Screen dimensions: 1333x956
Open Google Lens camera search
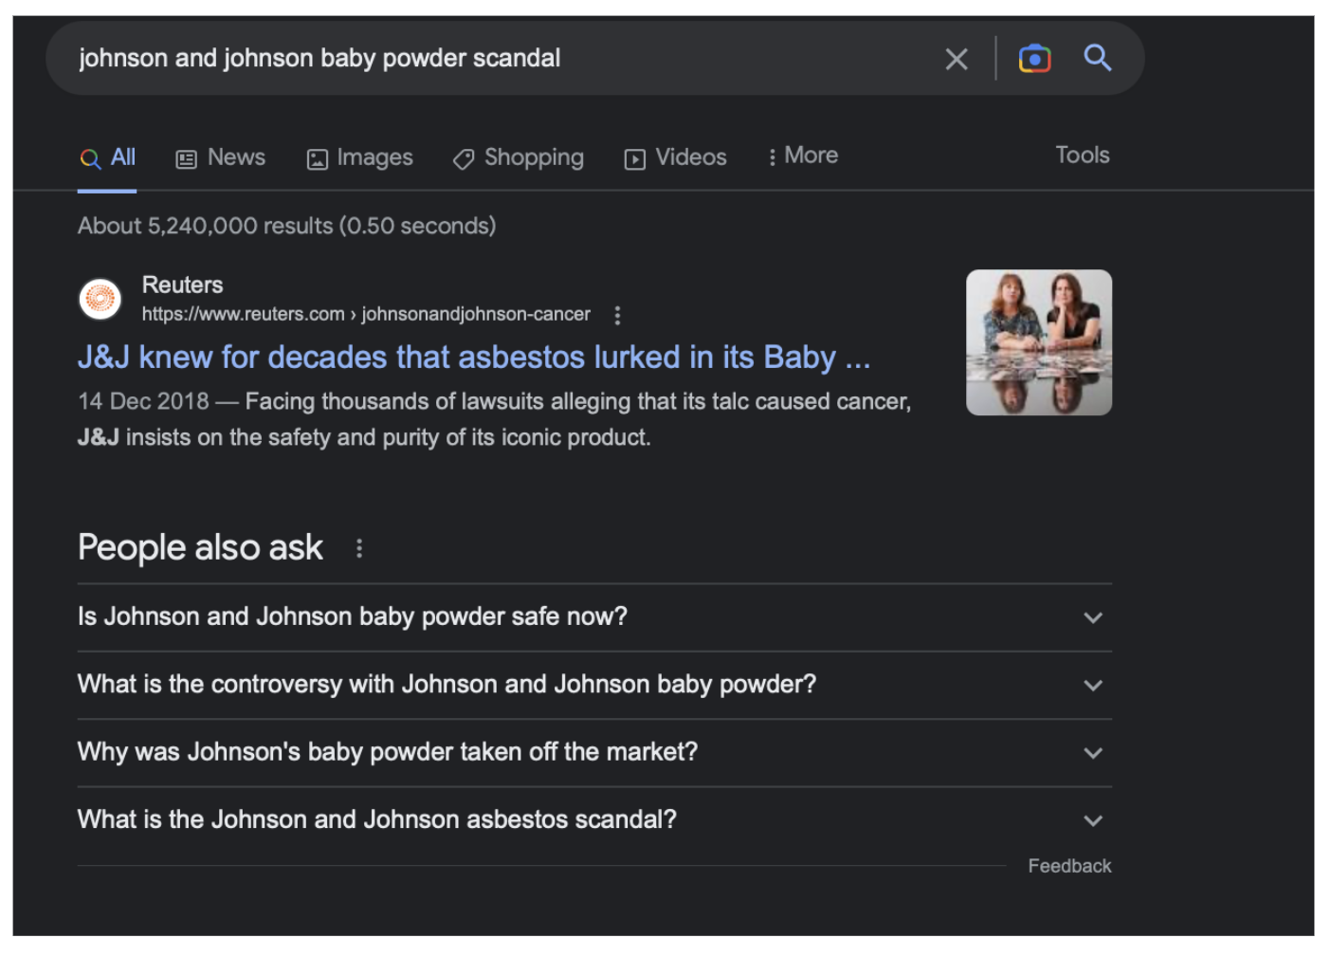[x=1034, y=58]
